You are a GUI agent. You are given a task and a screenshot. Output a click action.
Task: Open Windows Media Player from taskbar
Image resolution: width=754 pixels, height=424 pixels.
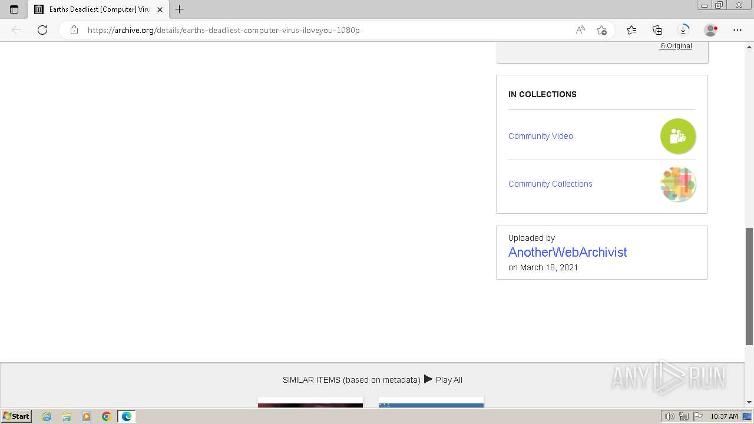coord(87,416)
